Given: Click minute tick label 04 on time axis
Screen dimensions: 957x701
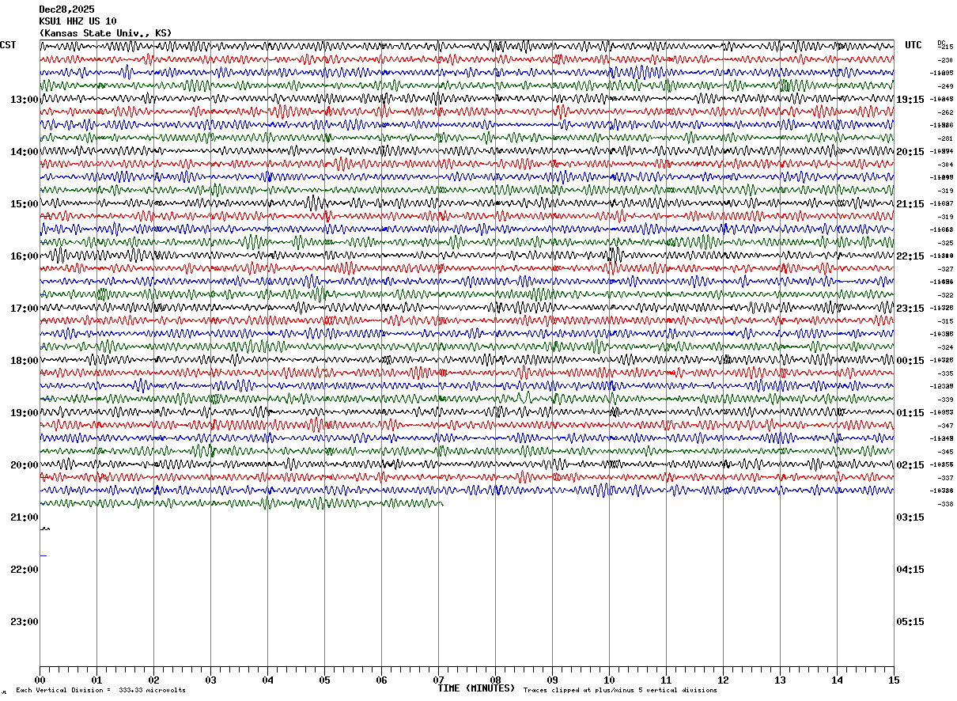Looking at the screenshot, I should pyautogui.click(x=267, y=680).
